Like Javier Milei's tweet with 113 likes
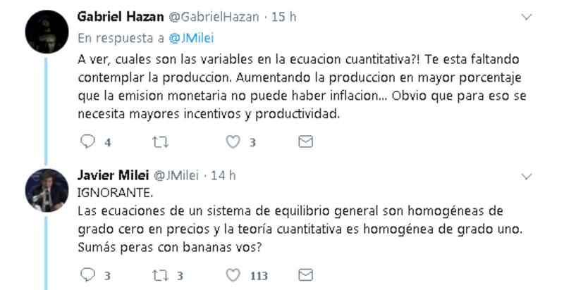 (233, 275)
